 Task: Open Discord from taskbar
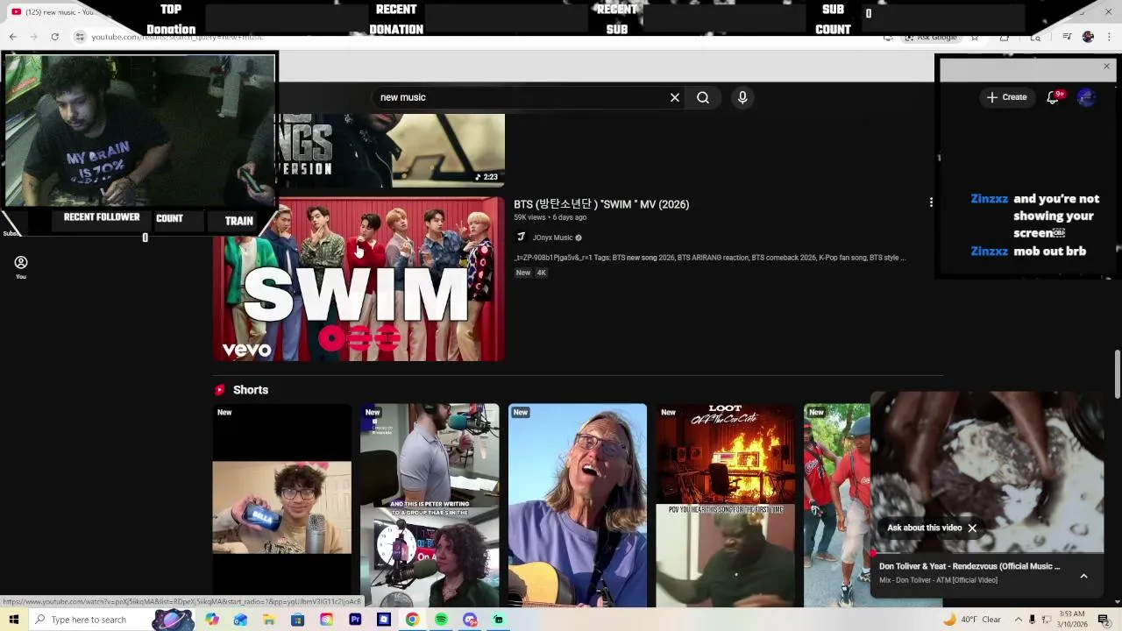pyautogui.click(x=470, y=620)
